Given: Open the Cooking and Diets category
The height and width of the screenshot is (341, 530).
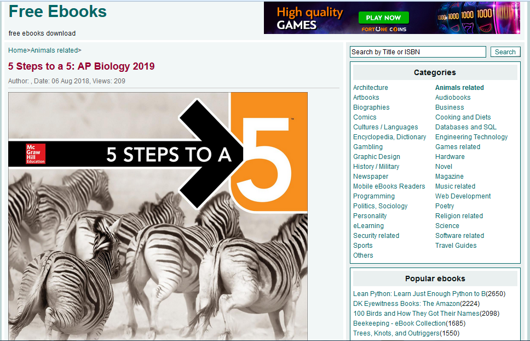Looking at the screenshot, I should (463, 117).
